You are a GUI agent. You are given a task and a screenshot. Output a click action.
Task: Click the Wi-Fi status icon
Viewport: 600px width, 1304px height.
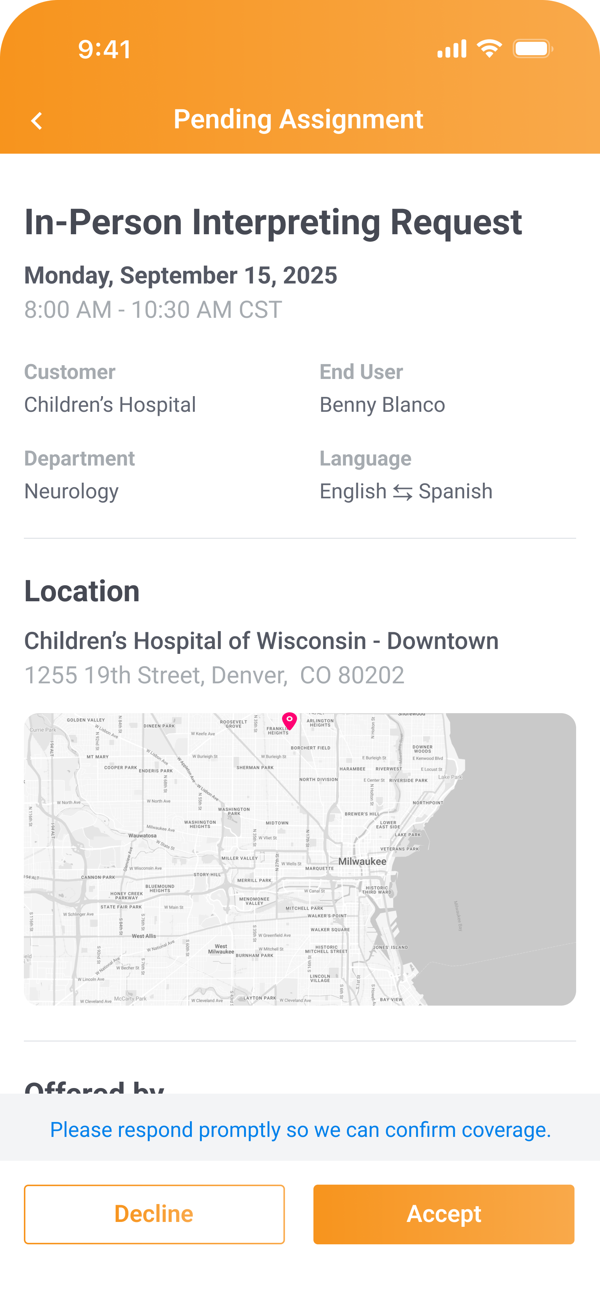coord(489,48)
